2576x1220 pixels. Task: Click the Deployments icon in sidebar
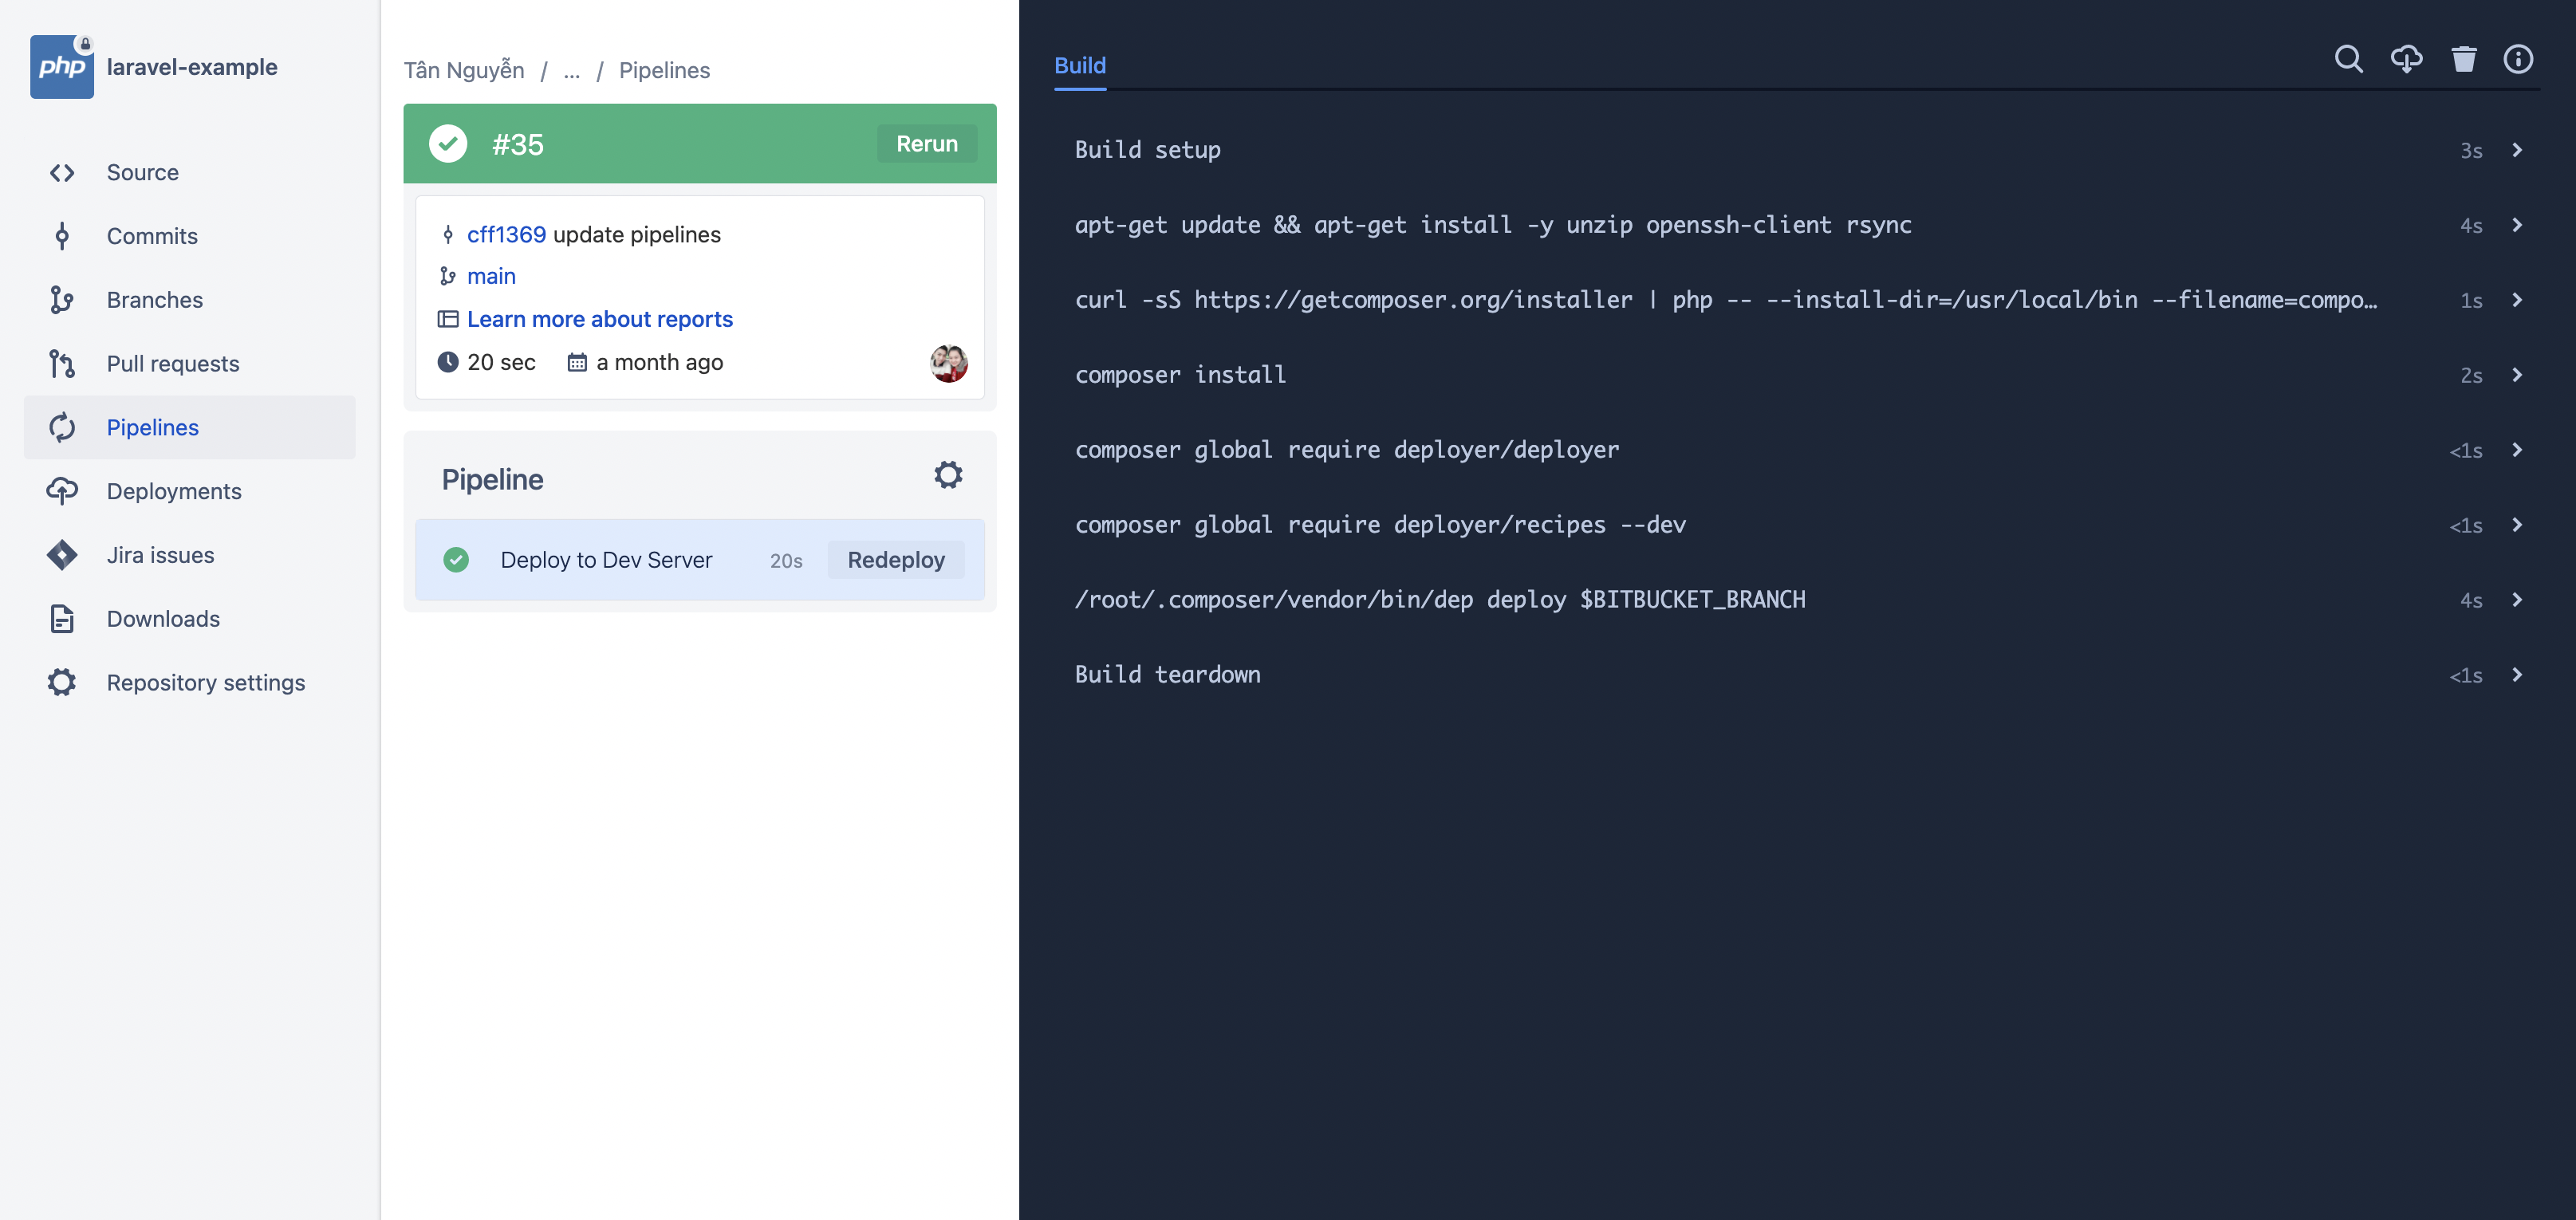tap(61, 491)
